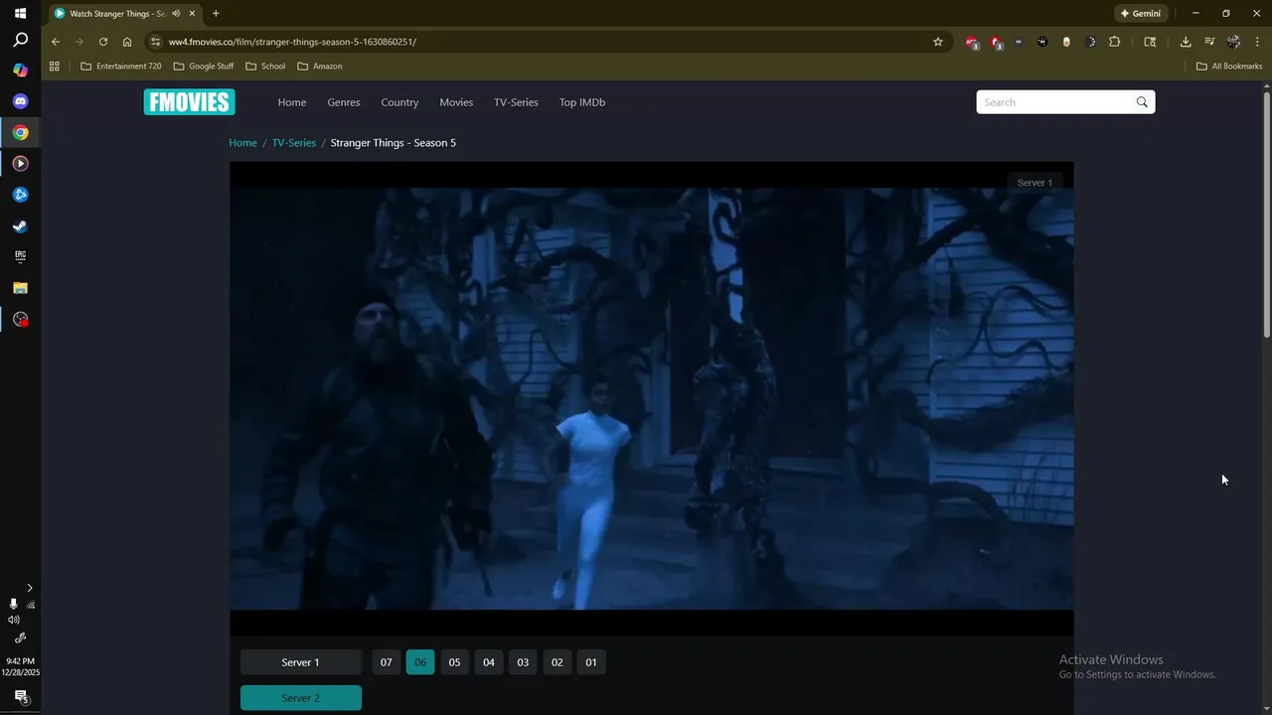Click the microphone icon in the system tray

[13, 604]
